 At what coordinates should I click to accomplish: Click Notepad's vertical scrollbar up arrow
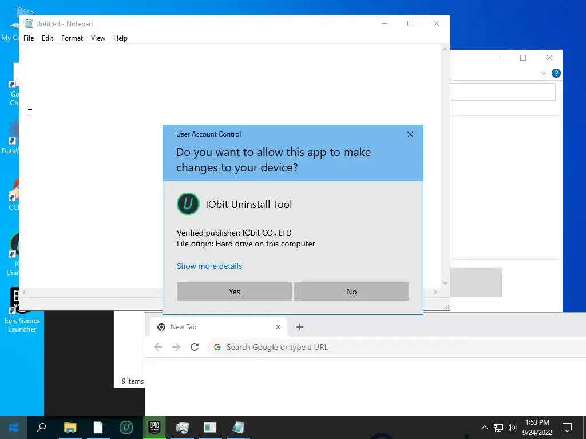click(x=445, y=49)
